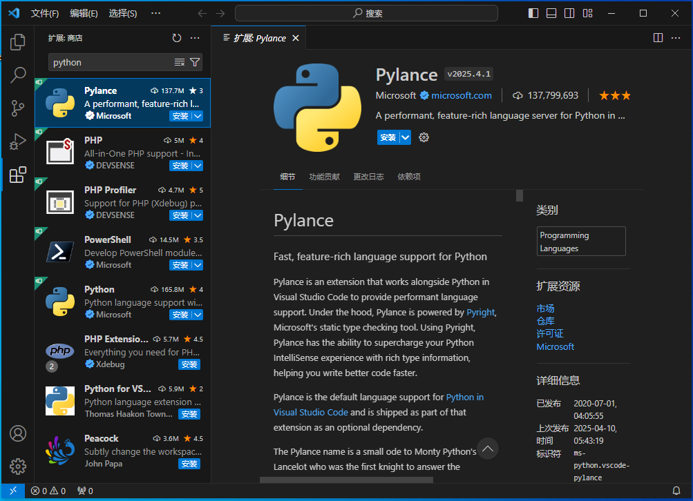Viewport: 693px width, 501px height.
Task: Refresh the extensions marketplace list
Action: (177, 38)
